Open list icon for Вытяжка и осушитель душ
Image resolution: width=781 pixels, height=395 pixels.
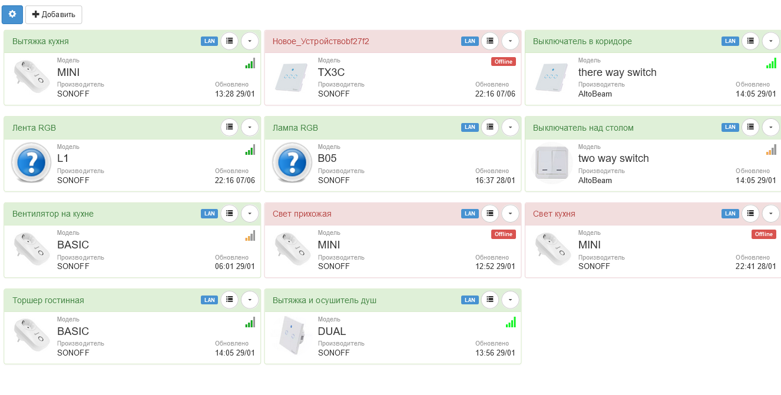[x=490, y=300]
